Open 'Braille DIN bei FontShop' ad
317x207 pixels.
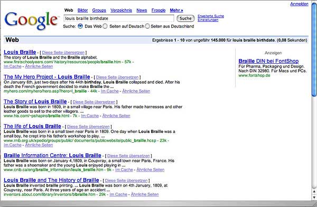pos(268,61)
